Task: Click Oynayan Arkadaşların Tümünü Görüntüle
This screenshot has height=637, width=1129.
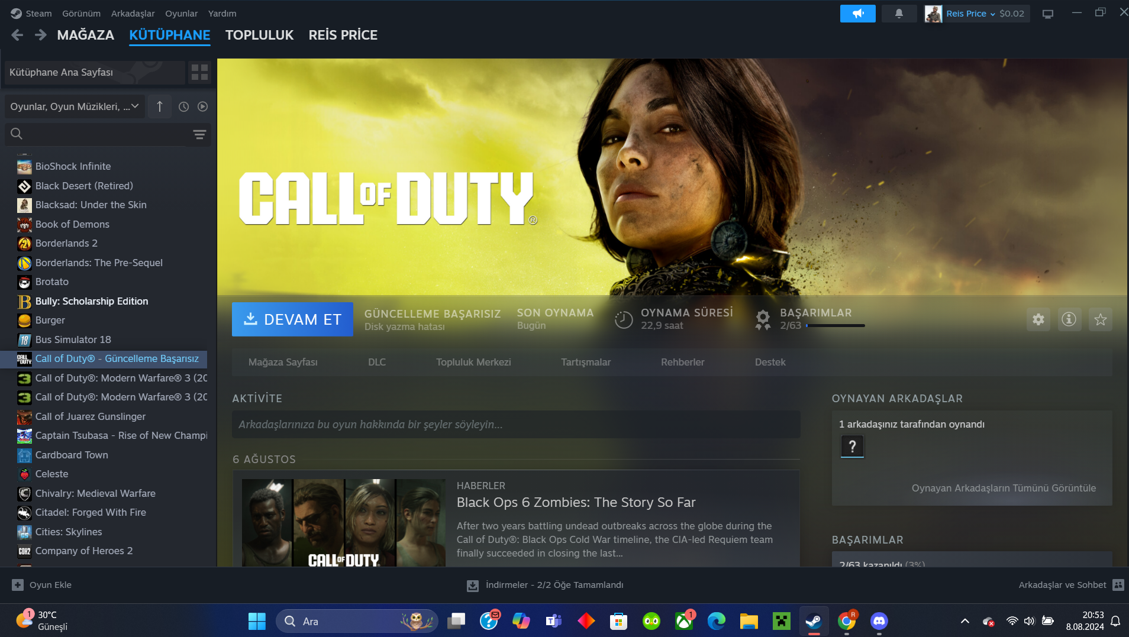Action: 1004,488
